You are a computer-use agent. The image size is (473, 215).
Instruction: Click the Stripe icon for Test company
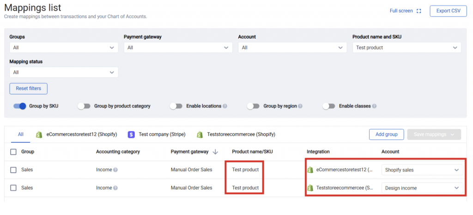131,134
